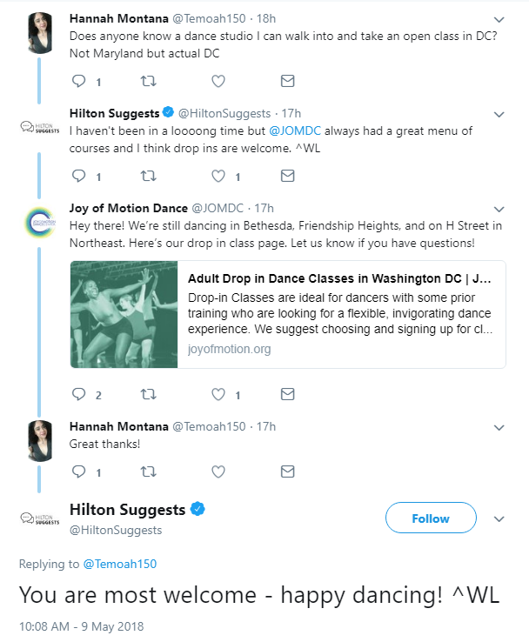Like the Hilton Suggests JOMDC tweet
The width and height of the screenshot is (529, 642).
pyautogui.click(x=218, y=177)
